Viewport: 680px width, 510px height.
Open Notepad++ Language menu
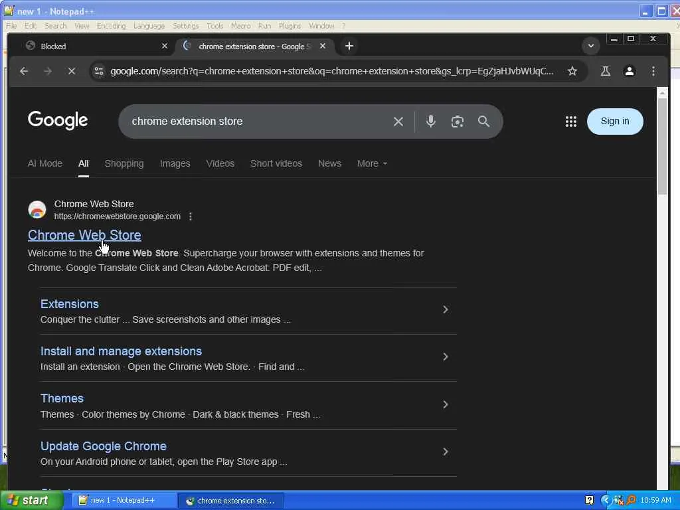(x=149, y=26)
